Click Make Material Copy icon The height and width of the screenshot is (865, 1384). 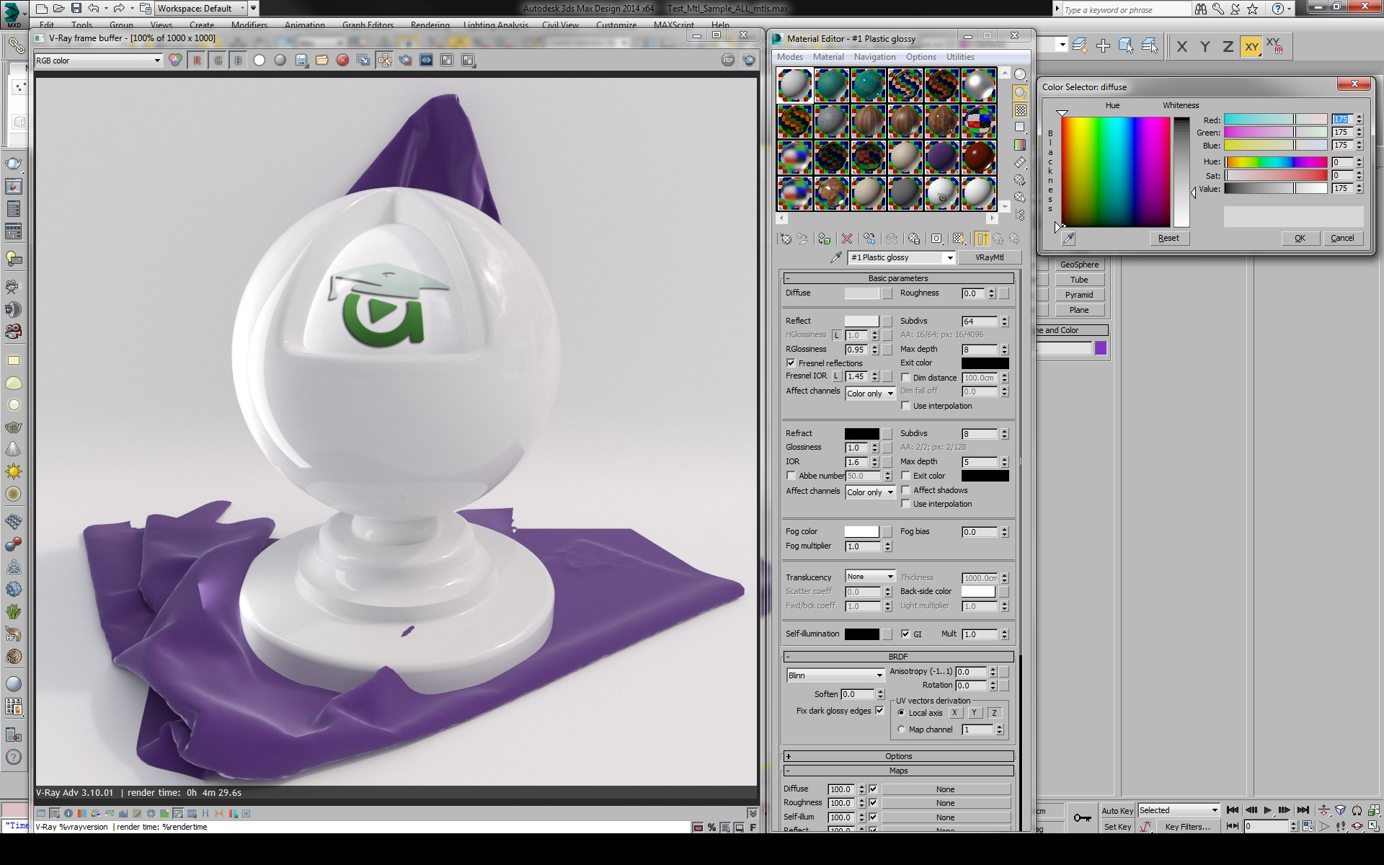tap(869, 239)
